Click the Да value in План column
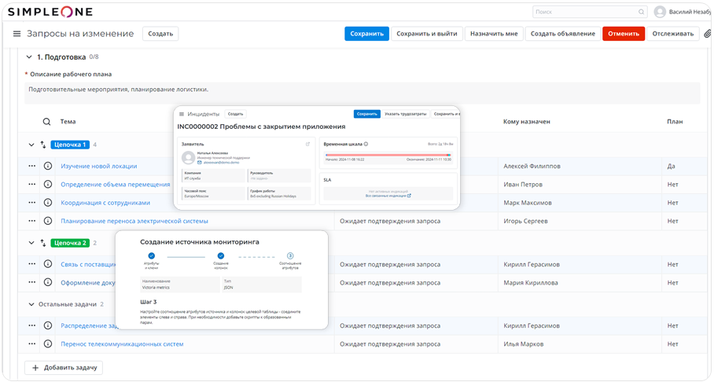 [672, 166]
